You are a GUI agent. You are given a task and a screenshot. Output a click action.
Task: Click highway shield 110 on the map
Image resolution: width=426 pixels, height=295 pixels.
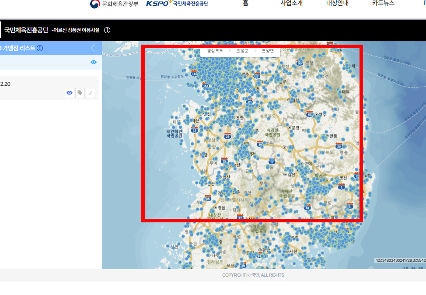pyautogui.click(x=194, y=74)
